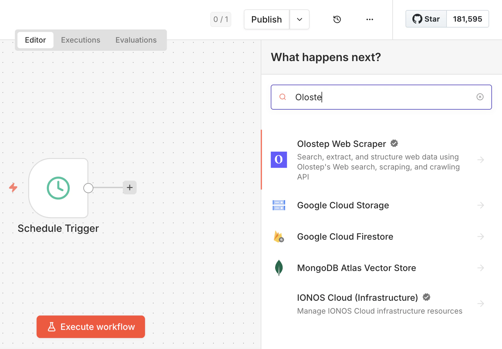
Task: Clear the node search field
Action: (480, 97)
